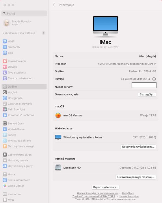This screenshot has width=162, height=203.
Task: Open Wyświetlacze sidebar icon
Action: pyautogui.click(x=5, y=129)
